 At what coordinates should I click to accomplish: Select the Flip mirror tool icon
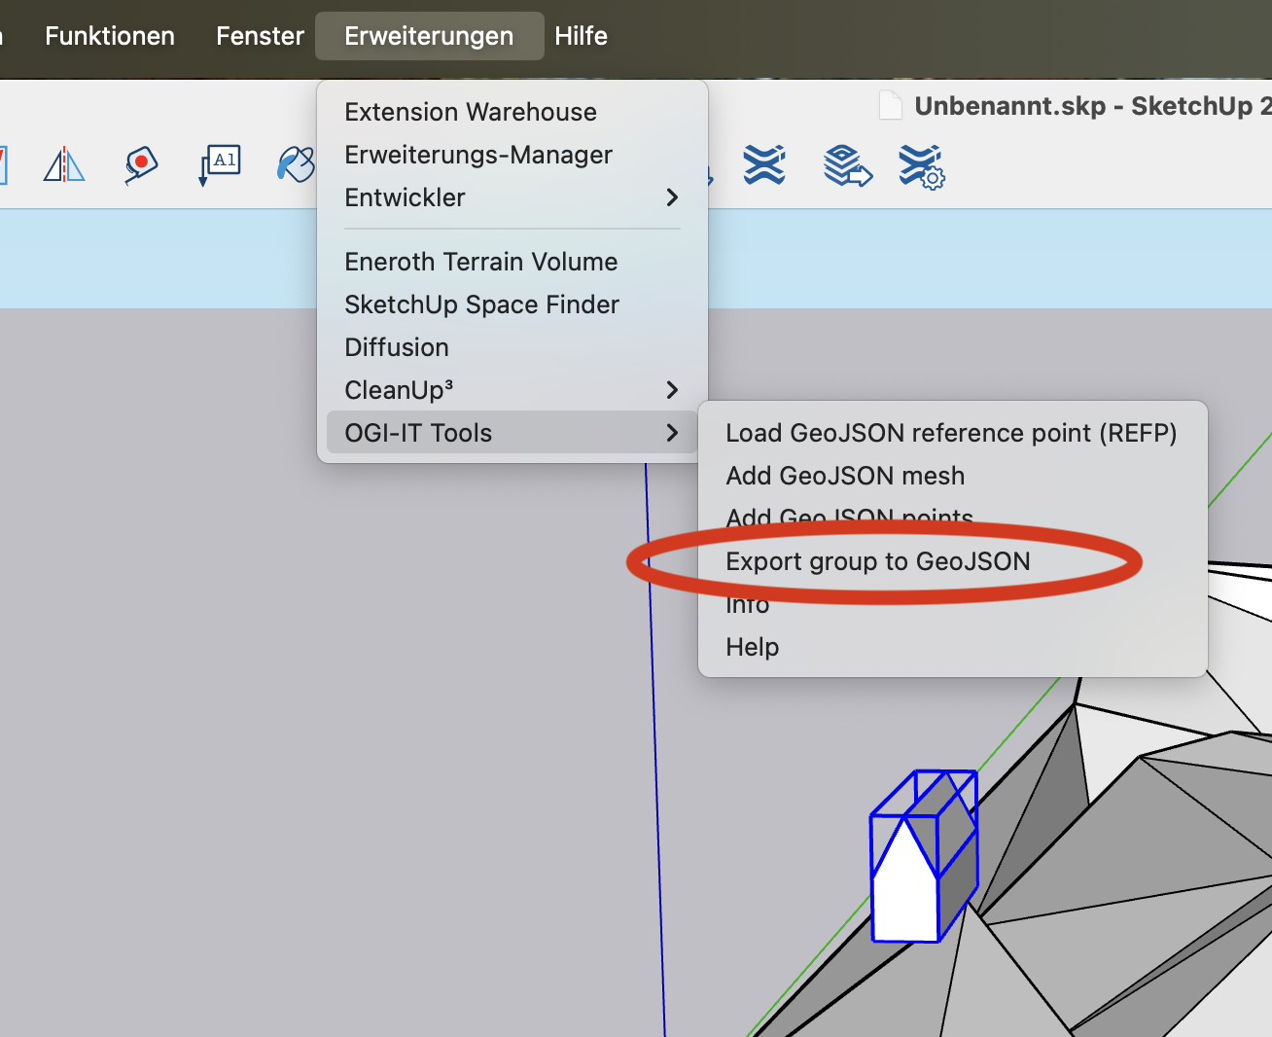(x=64, y=165)
